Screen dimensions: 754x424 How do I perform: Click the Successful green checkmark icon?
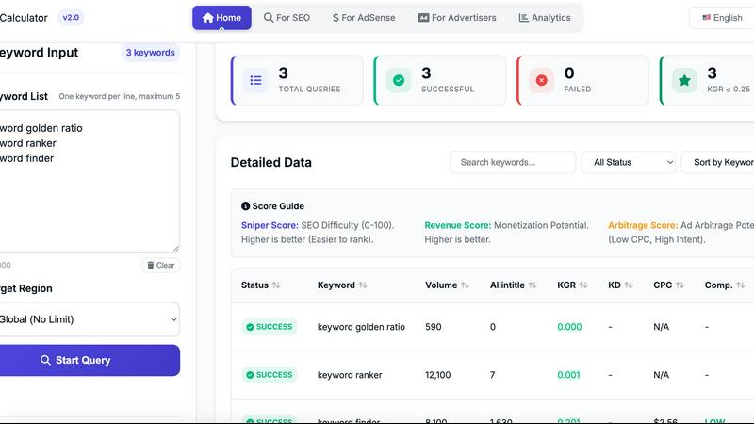coord(399,80)
